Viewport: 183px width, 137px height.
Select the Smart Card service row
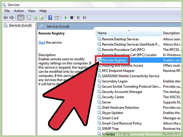pyautogui.click(x=139, y=118)
